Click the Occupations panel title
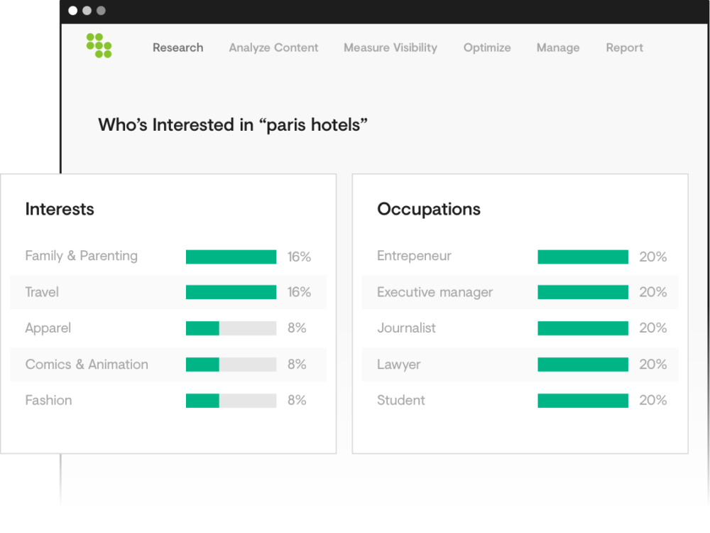Screen dimensions: 710x533 [429, 209]
